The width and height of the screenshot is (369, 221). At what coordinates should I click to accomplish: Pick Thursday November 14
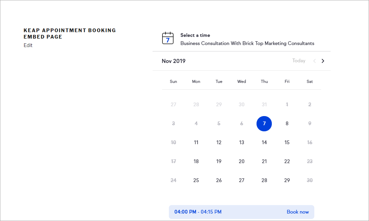point(264,142)
